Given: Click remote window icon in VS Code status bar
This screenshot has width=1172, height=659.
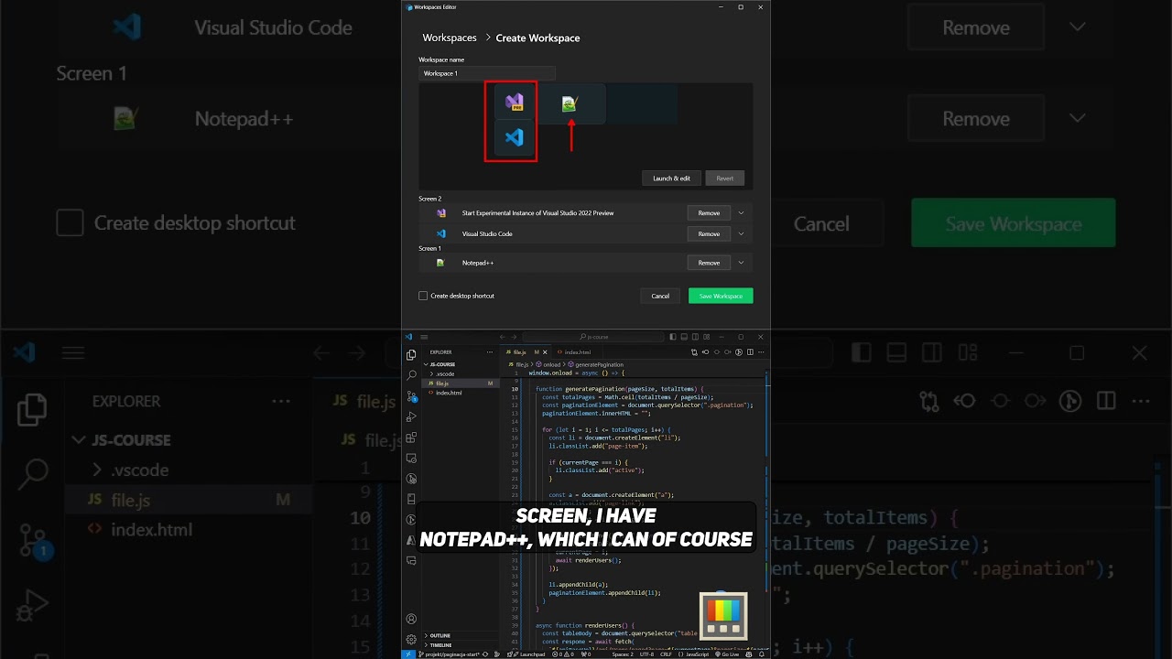Looking at the screenshot, I should coord(408,654).
